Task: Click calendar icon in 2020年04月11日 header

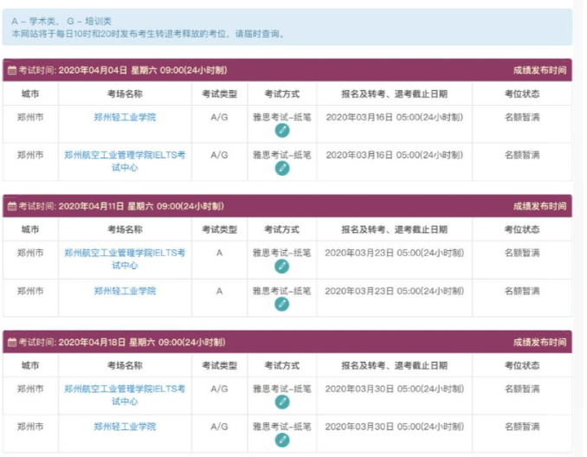Action: point(12,206)
